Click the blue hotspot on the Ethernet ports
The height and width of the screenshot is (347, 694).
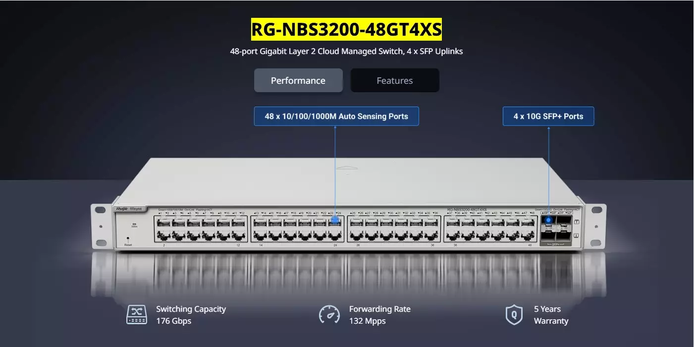pyautogui.click(x=335, y=220)
